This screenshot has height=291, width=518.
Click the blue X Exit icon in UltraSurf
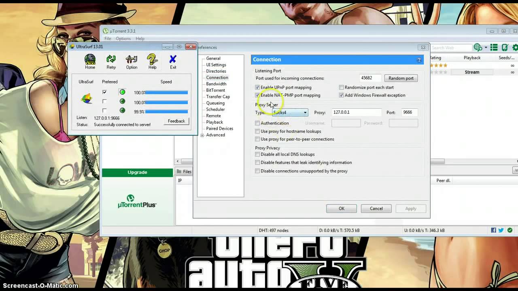coord(173,60)
